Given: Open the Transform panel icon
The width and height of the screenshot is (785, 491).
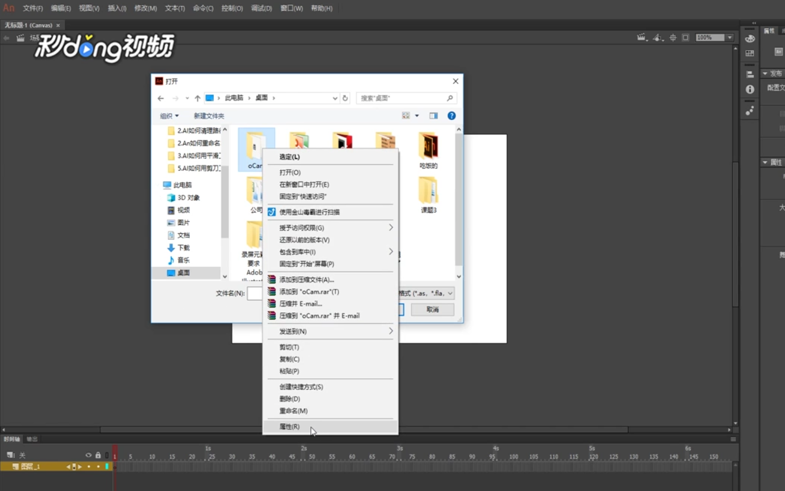Looking at the screenshot, I should click(750, 110).
